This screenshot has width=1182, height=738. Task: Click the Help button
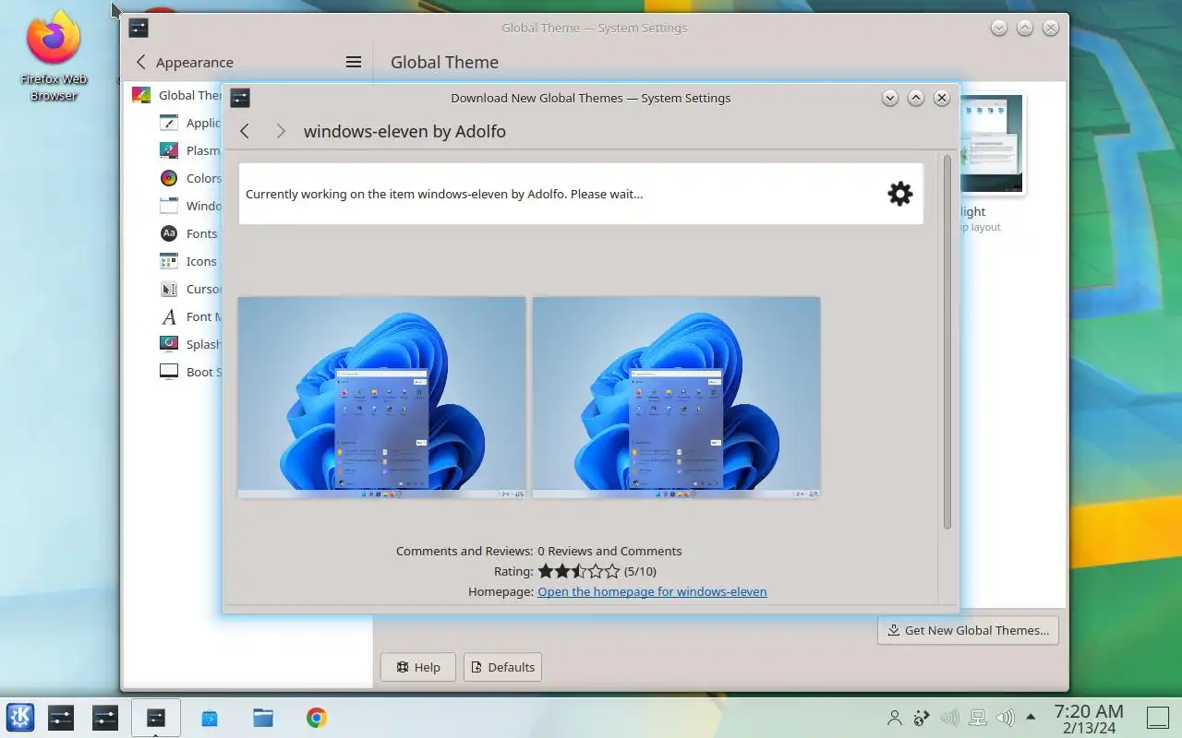pos(418,667)
